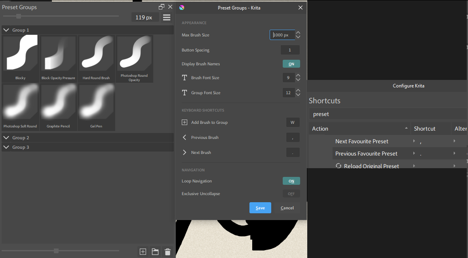Click the add new group plus icon
468x258 pixels.
click(143, 252)
